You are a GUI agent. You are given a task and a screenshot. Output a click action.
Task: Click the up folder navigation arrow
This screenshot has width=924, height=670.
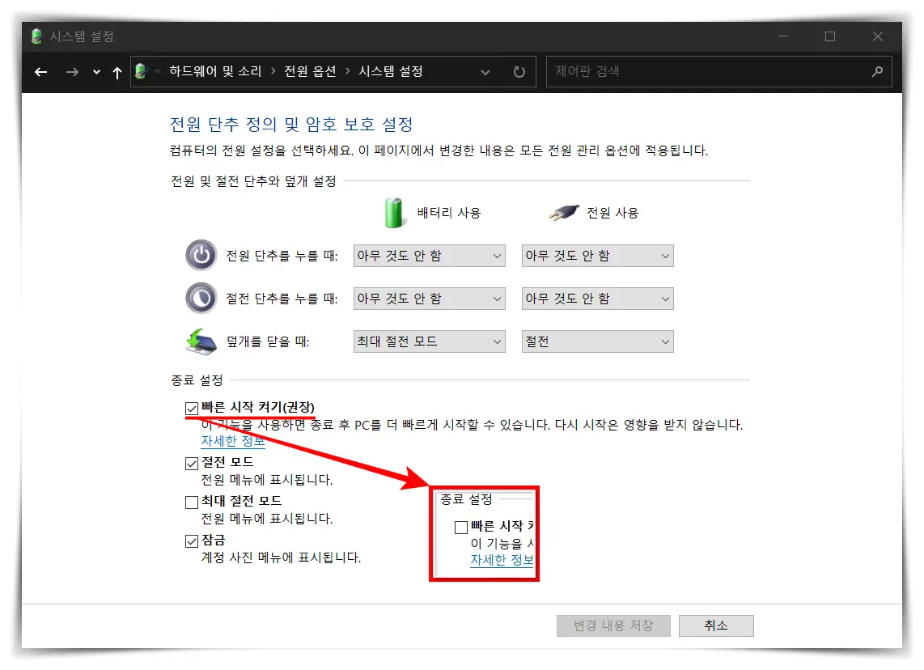tap(117, 72)
